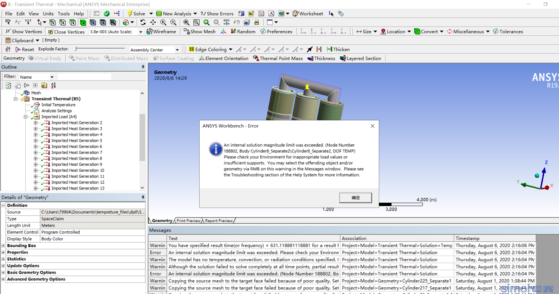Open the File menu

9,14
